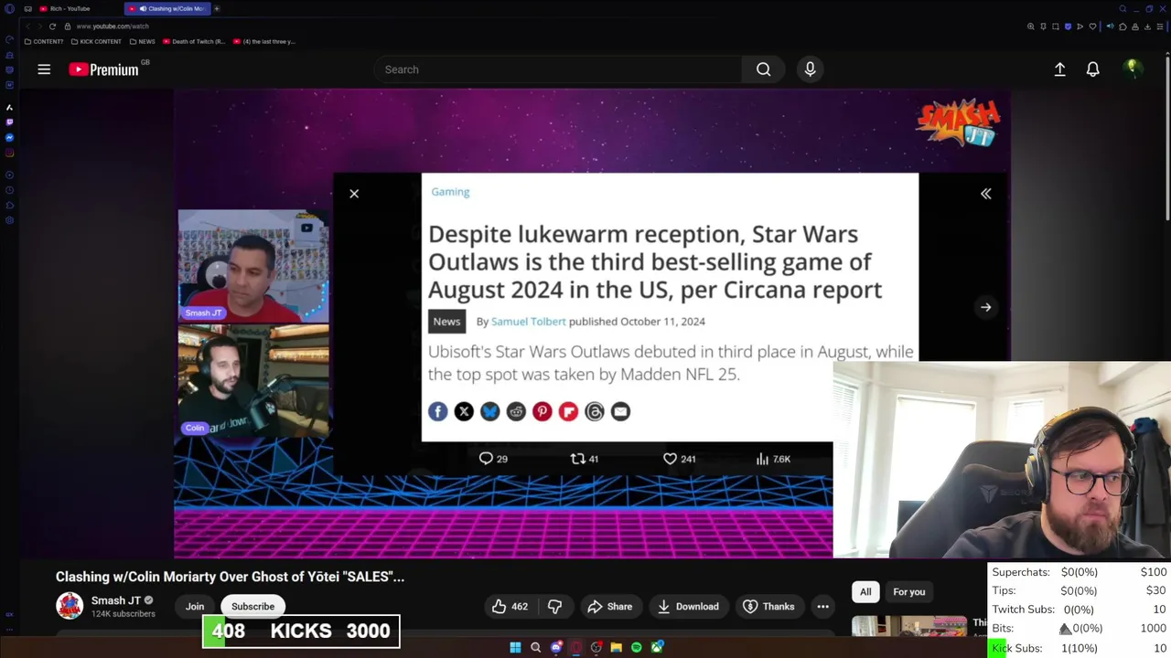1171x658 pixels.
Task: Click in the YouTube search field
Action: click(558, 69)
